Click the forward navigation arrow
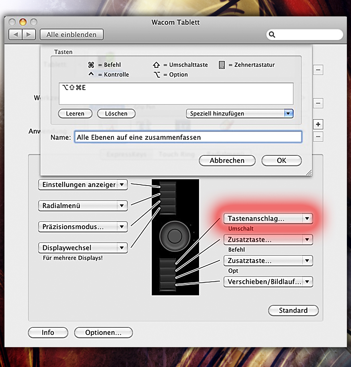The image size is (351, 367). pos(29,35)
